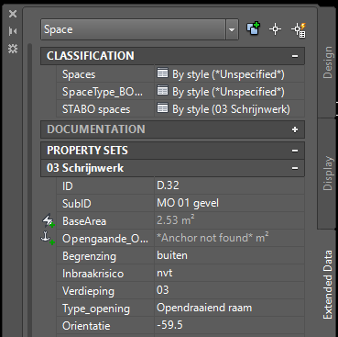Expand the DOCUMENTATION section
This screenshot has width=338, height=337.
(x=295, y=129)
